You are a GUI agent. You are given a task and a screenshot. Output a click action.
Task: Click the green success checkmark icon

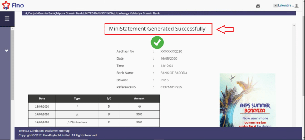point(157,42)
